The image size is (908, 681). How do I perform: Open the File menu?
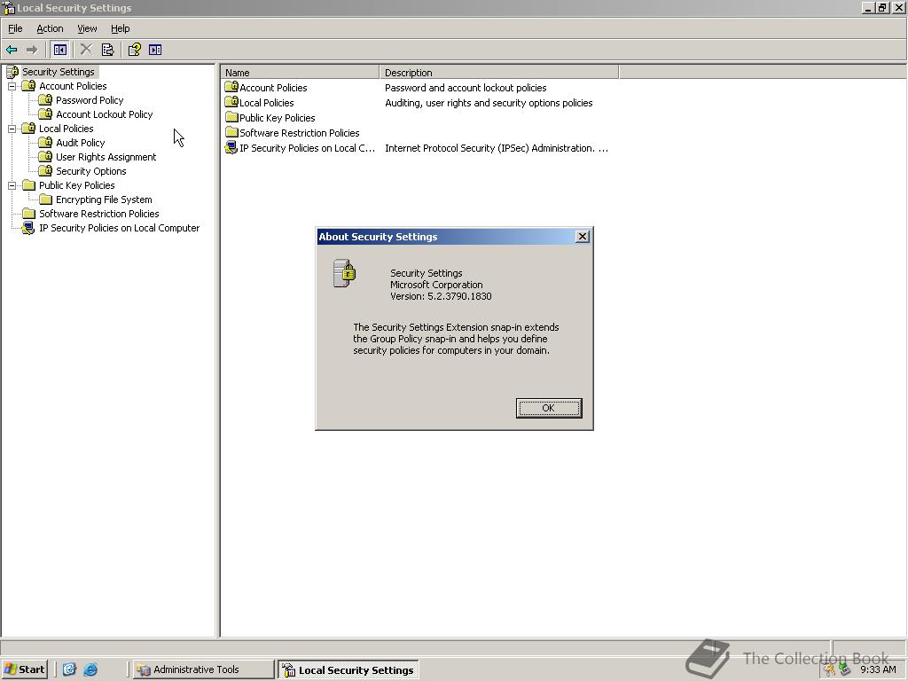(x=15, y=28)
